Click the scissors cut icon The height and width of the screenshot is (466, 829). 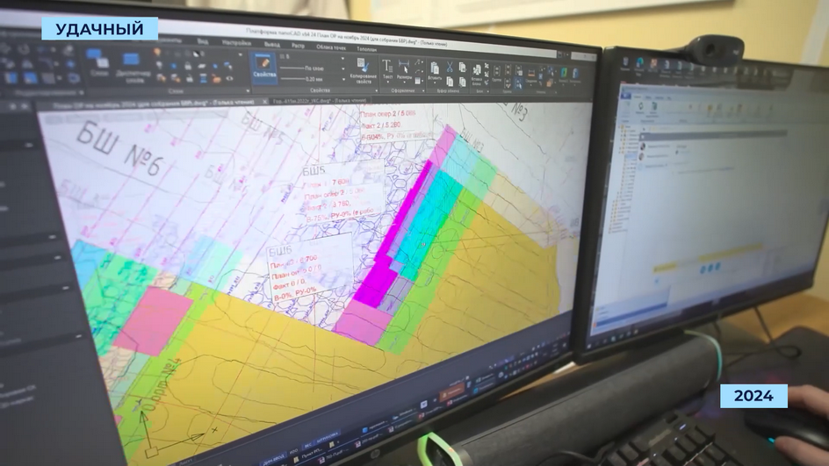(x=450, y=67)
